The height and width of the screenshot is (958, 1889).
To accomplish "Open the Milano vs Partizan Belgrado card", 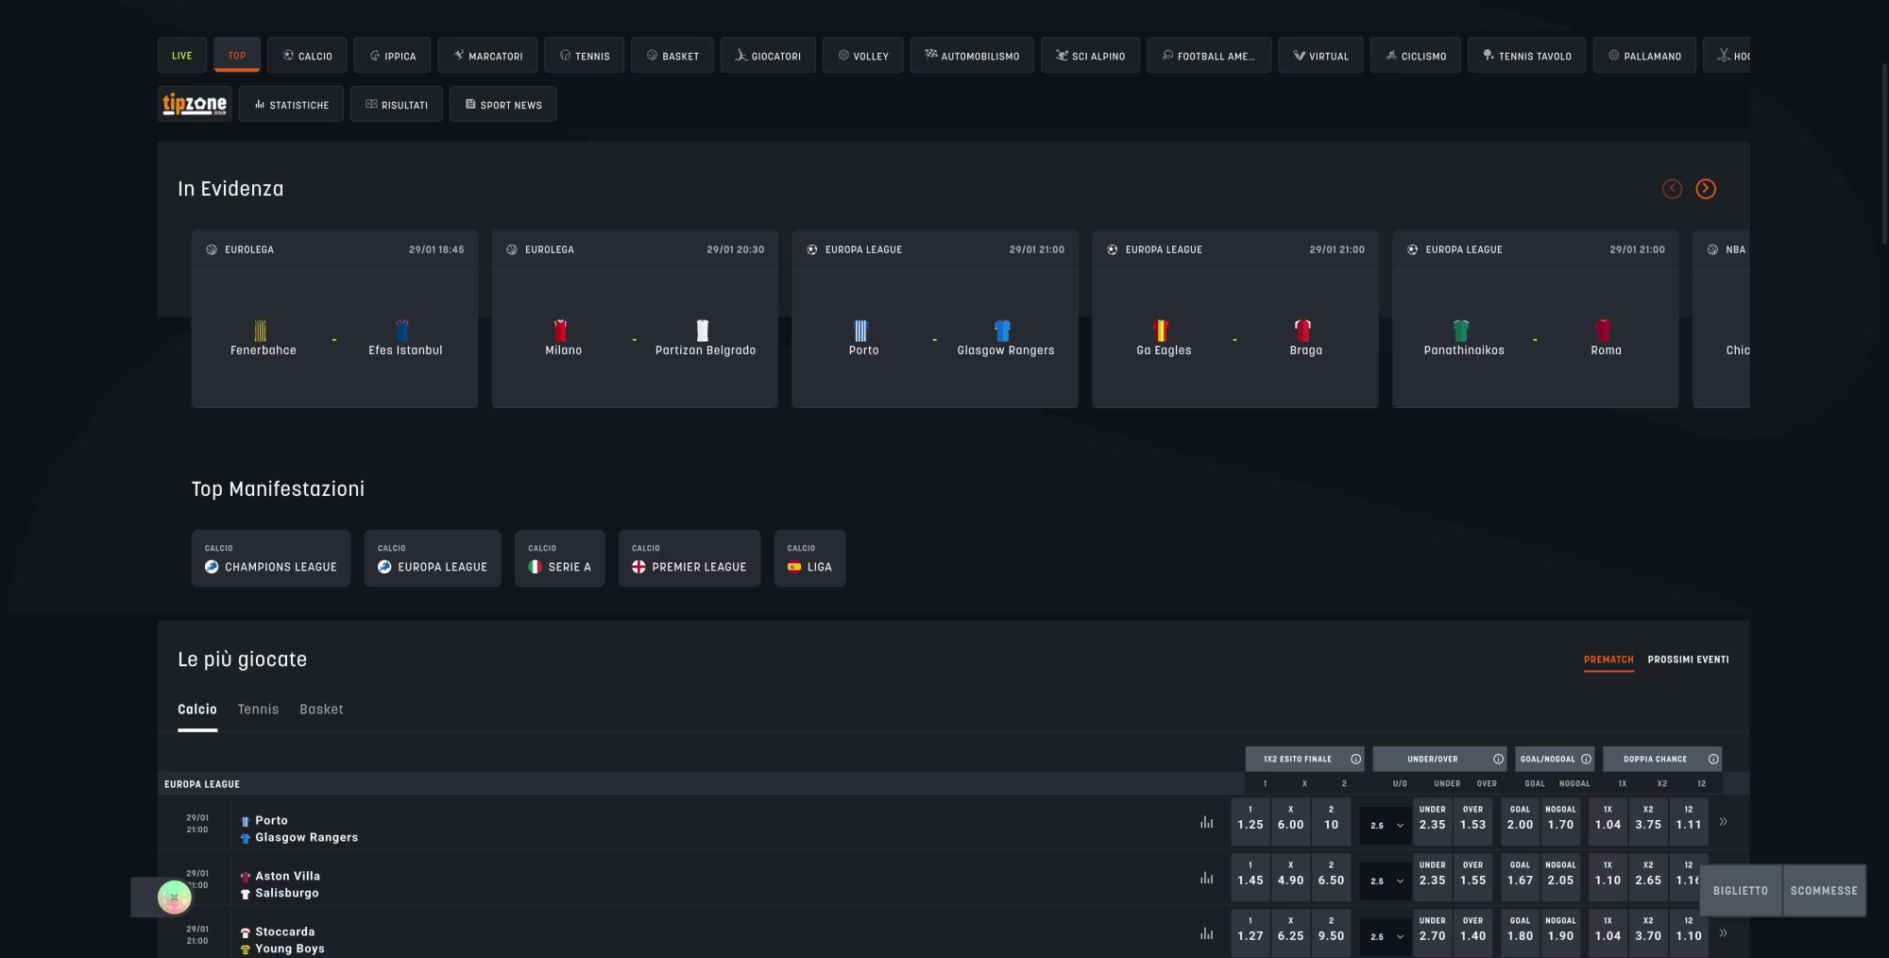I will (x=635, y=318).
